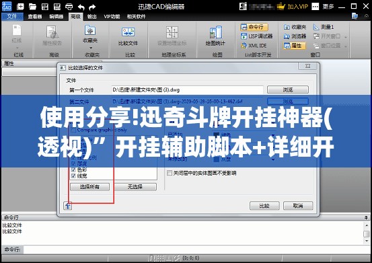Uncheck the 线宽 checkbox
The width and height of the screenshot is (372, 263).
tap(73, 176)
